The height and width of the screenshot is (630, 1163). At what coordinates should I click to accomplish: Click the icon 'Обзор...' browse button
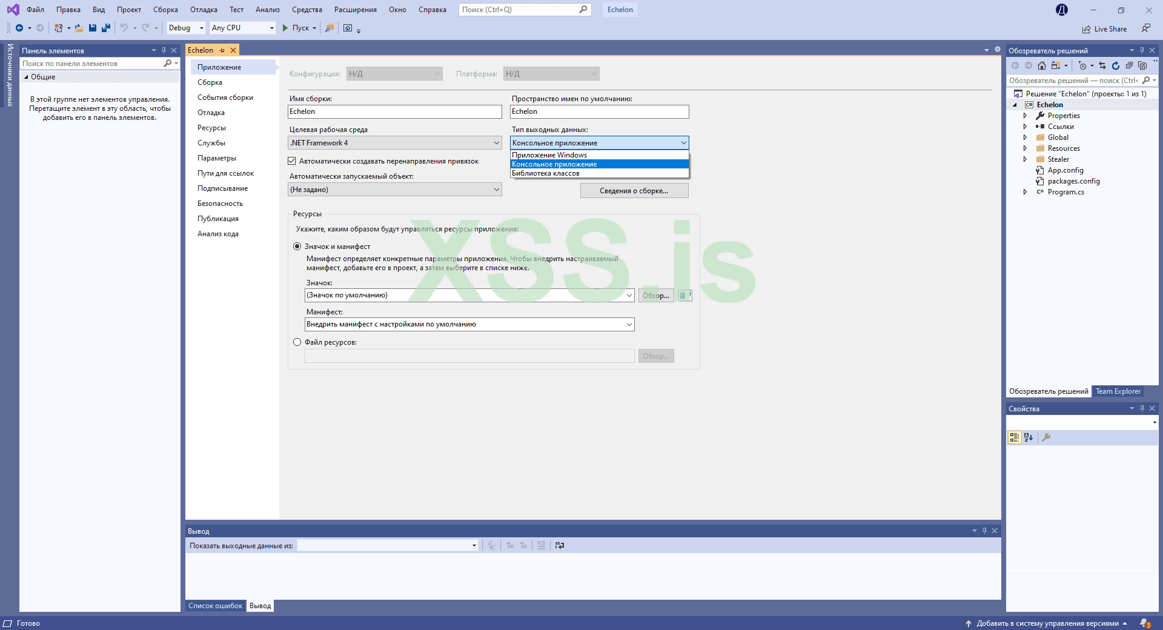tap(656, 296)
